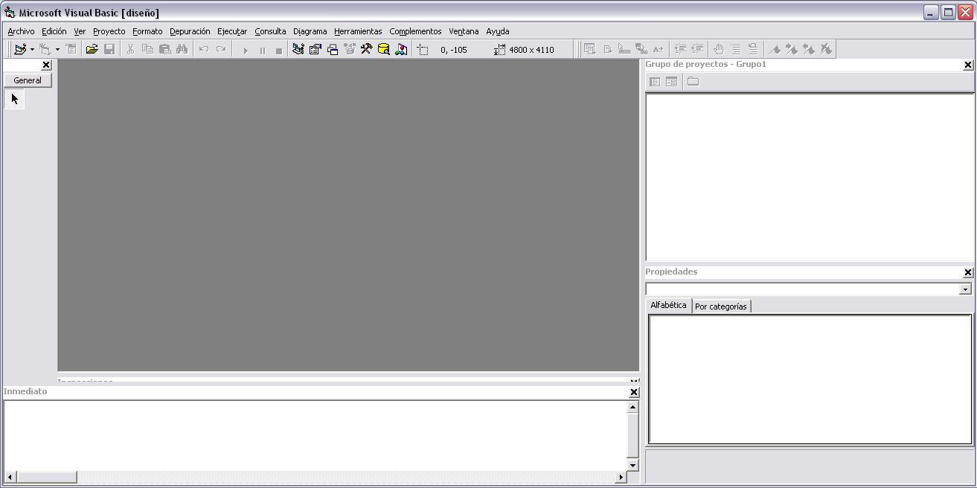The image size is (977, 488).
Task: Open the Object Browser icon
Action: click(349, 50)
